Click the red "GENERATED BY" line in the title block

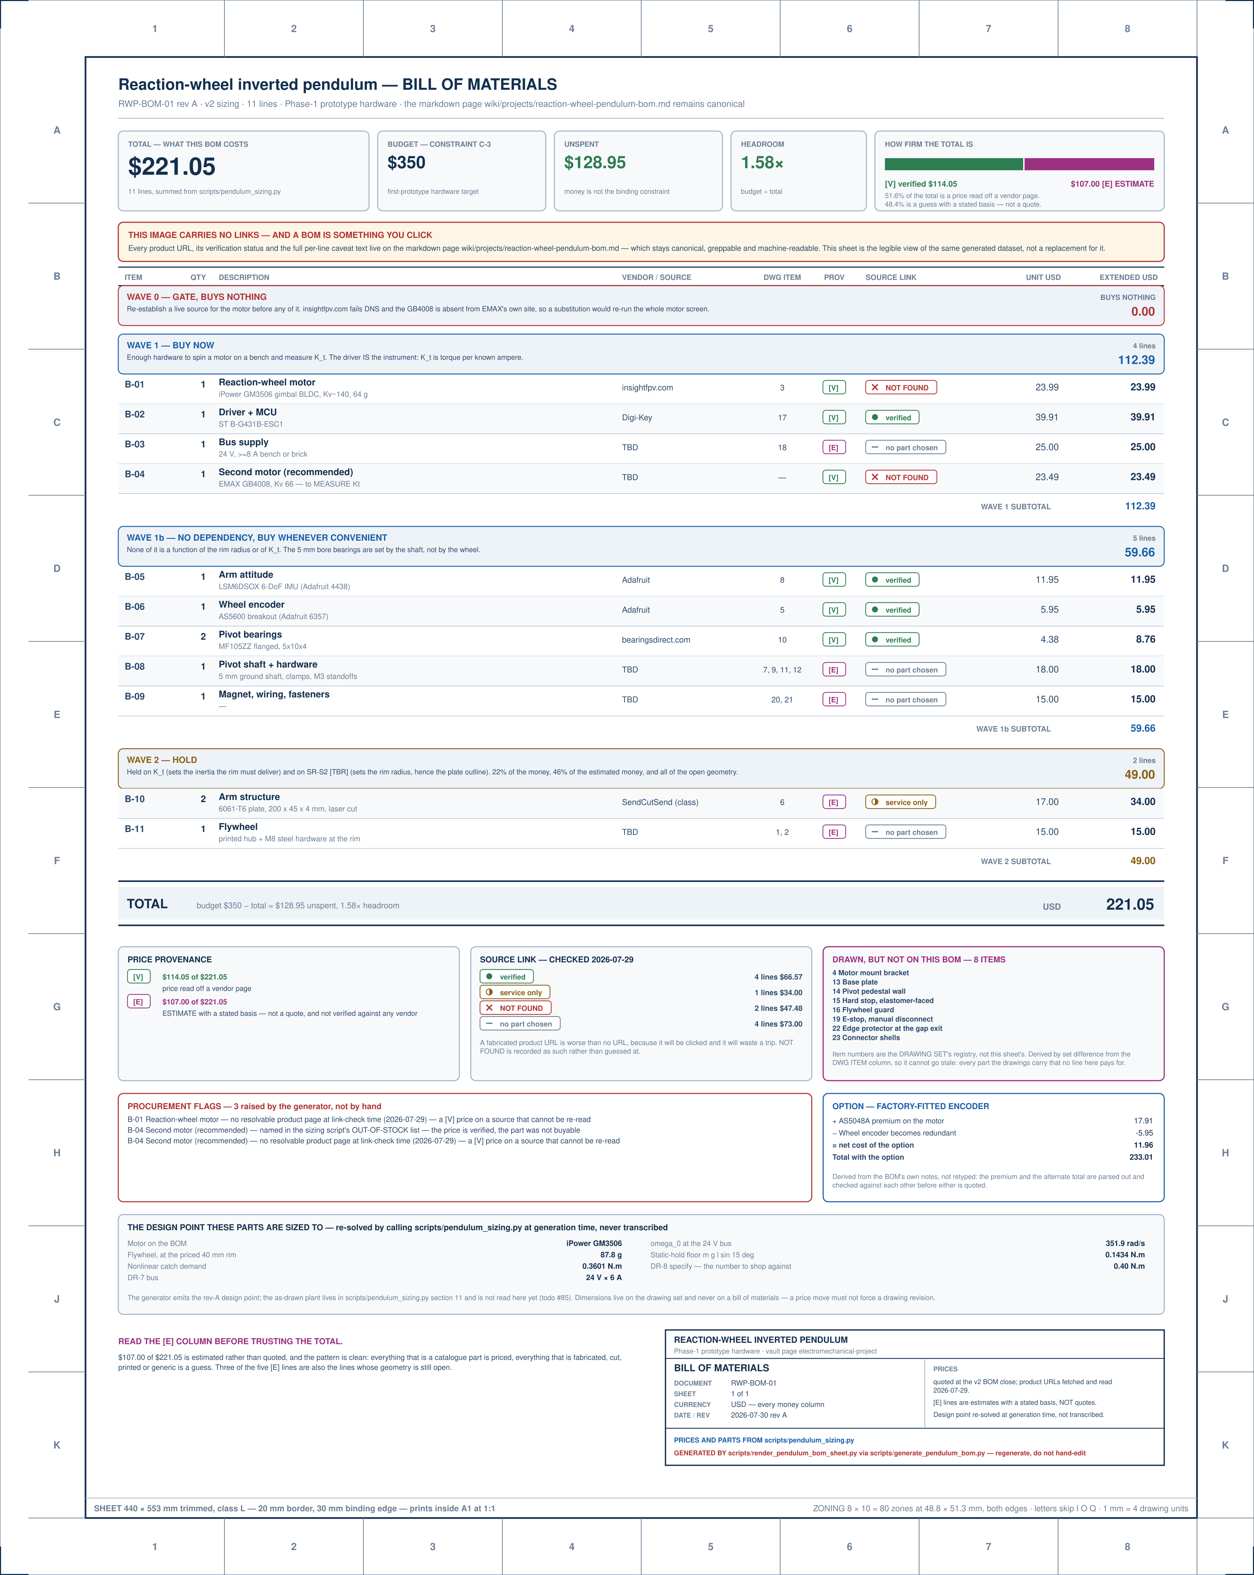[880, 1453]
